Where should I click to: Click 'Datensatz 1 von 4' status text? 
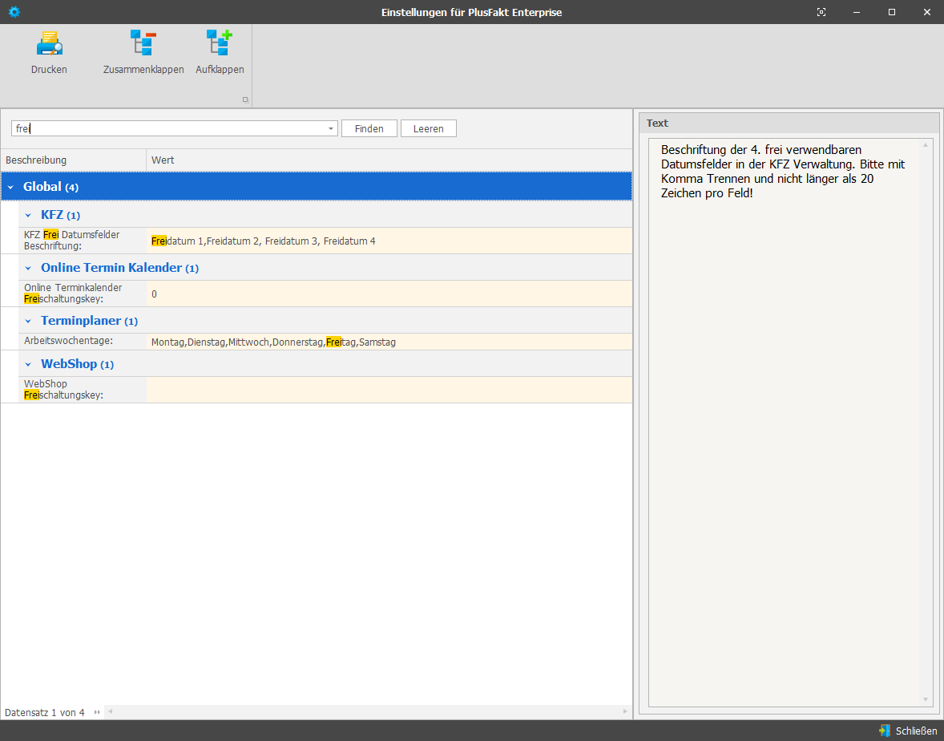(45, 713)
